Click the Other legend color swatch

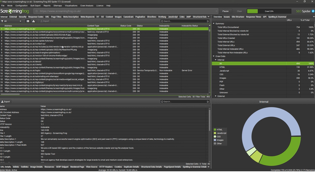[x=215, y=143]
